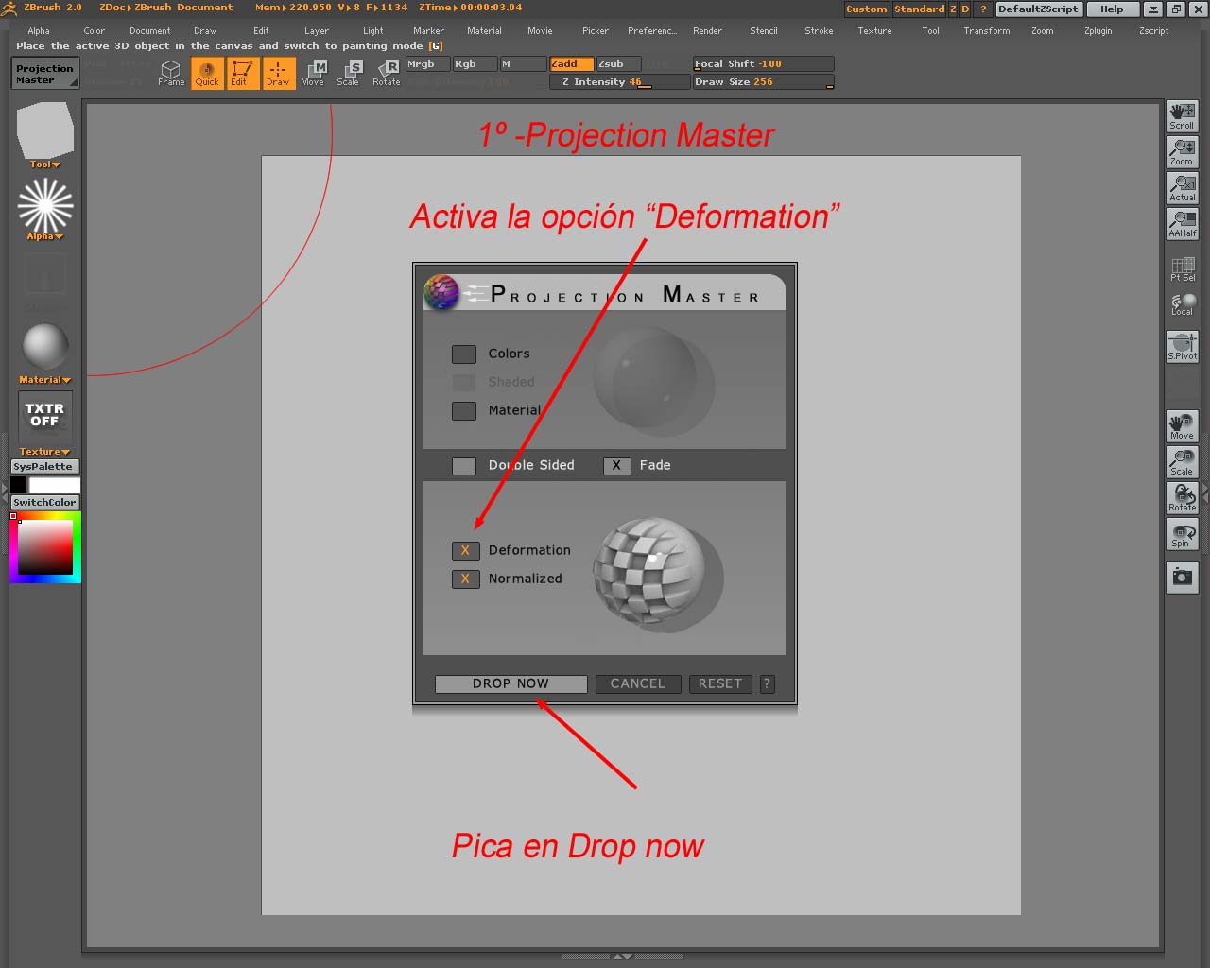Enable the Double Sided checkbox
Screen dimensions: 1210x968
coord(464,466)
